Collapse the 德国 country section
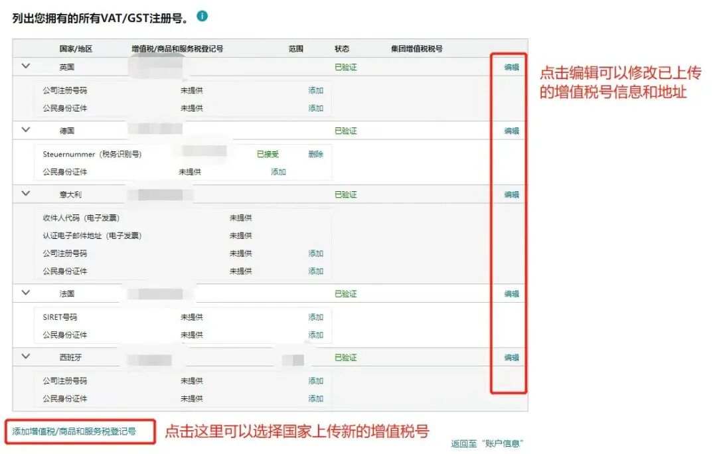 click(25, 129)
